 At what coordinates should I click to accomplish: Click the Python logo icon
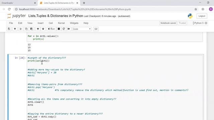[x=190, y=16]
